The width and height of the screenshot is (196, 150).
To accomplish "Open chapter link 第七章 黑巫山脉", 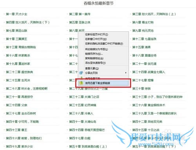I will click(16, 31).
